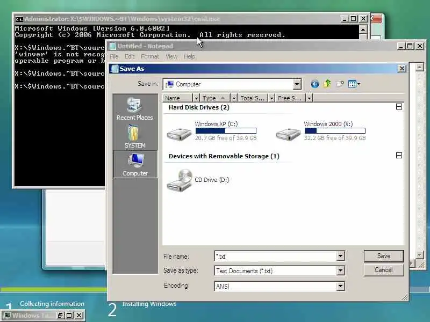Maximize the Notepad window

[x=410, y=46]
